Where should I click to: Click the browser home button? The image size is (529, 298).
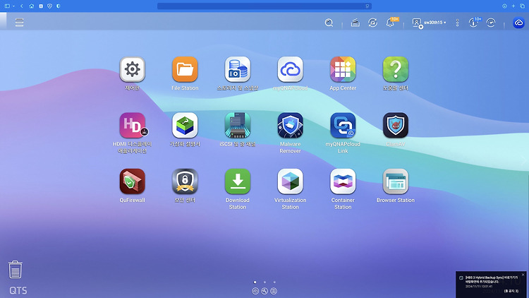[32, 6]
